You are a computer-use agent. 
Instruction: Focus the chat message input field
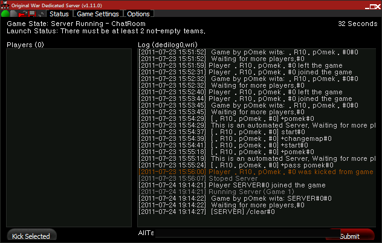(x=247, y=233)
